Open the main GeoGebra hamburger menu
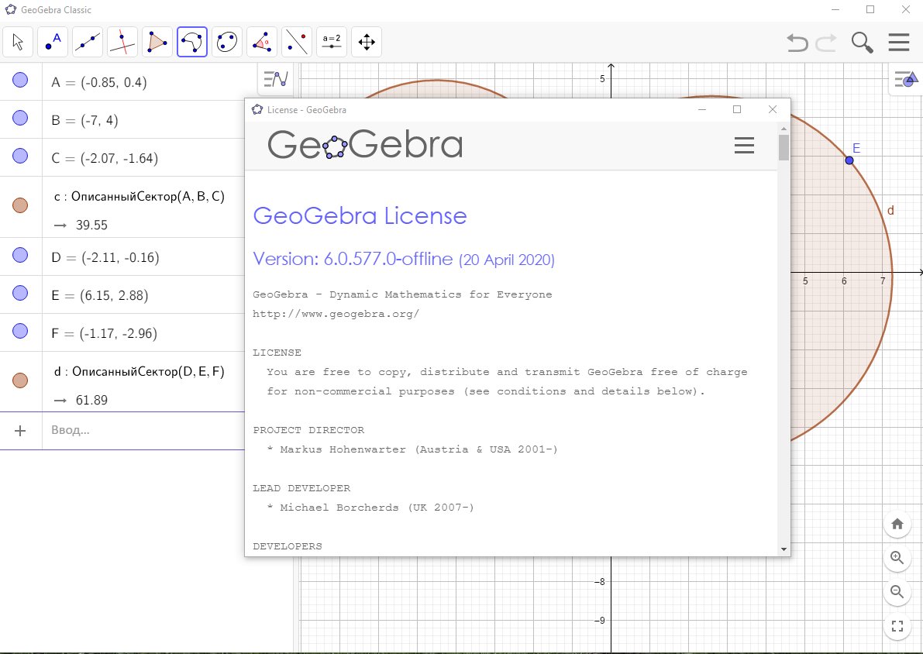The image size is (923, 654). [x=899, y=42]
